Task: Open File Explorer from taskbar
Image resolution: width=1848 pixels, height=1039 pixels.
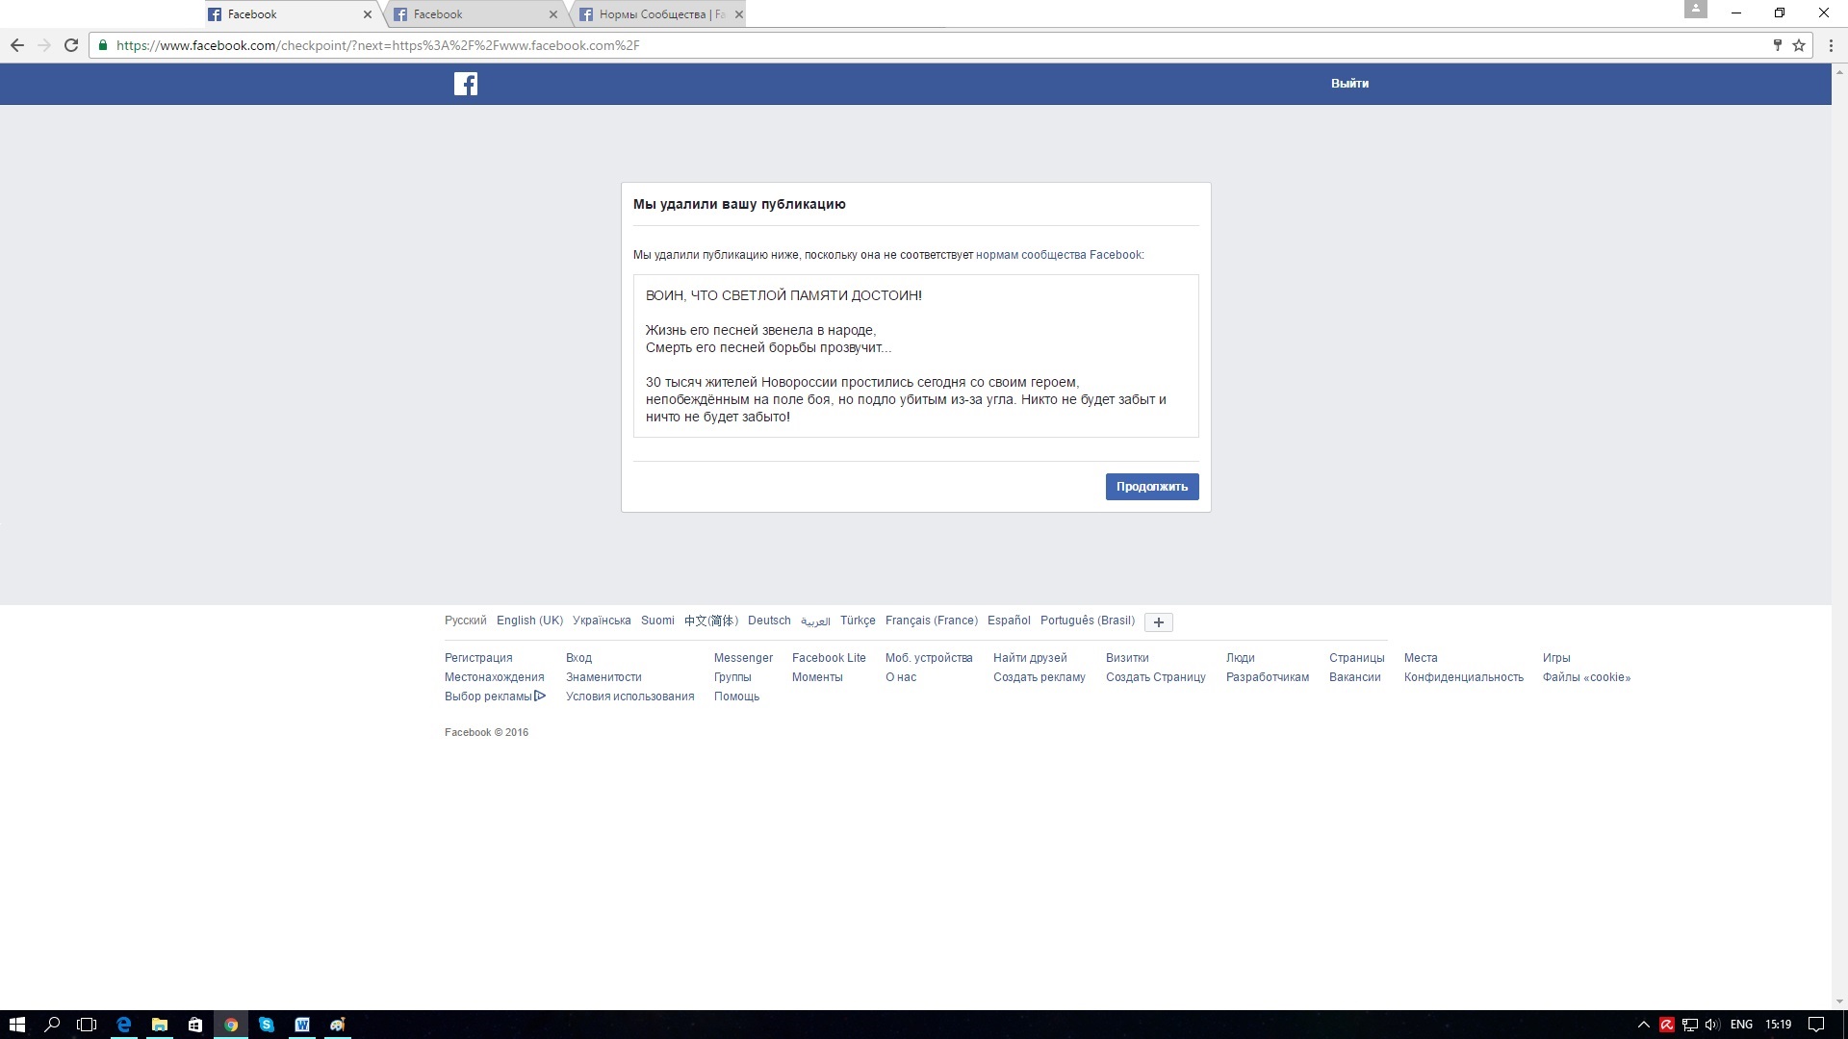Action: [x=160, y=1025]
